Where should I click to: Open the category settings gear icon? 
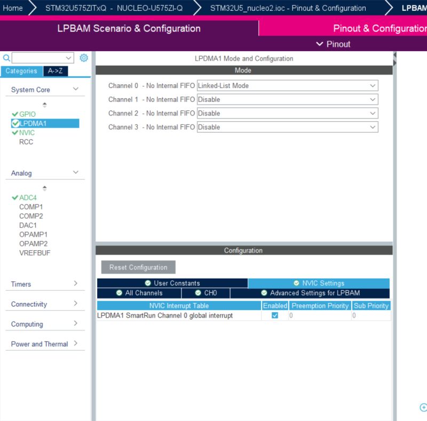(x=84, y=58)
